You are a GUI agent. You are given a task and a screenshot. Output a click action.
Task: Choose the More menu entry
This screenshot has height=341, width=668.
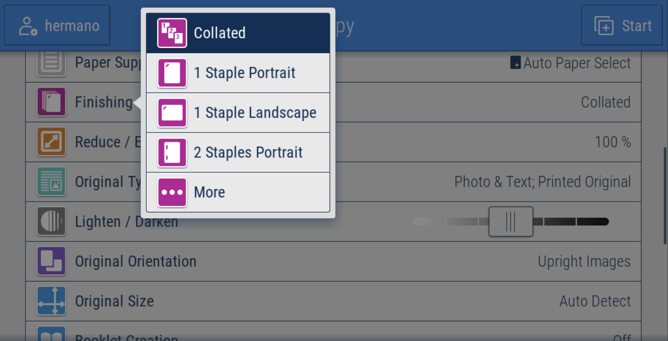[x=238, y=193]
